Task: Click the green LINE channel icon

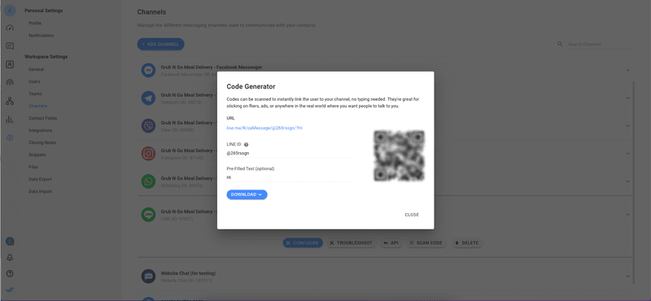Action: click(148, 215)
